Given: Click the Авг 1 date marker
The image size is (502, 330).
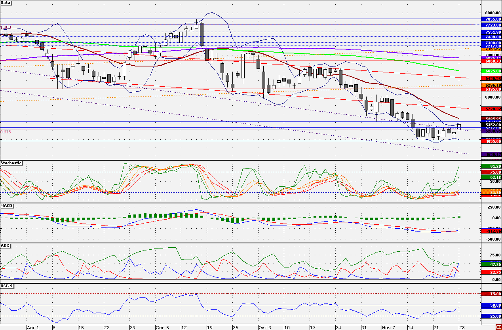Looking at the screenshot, I should [x=33, y=328].
